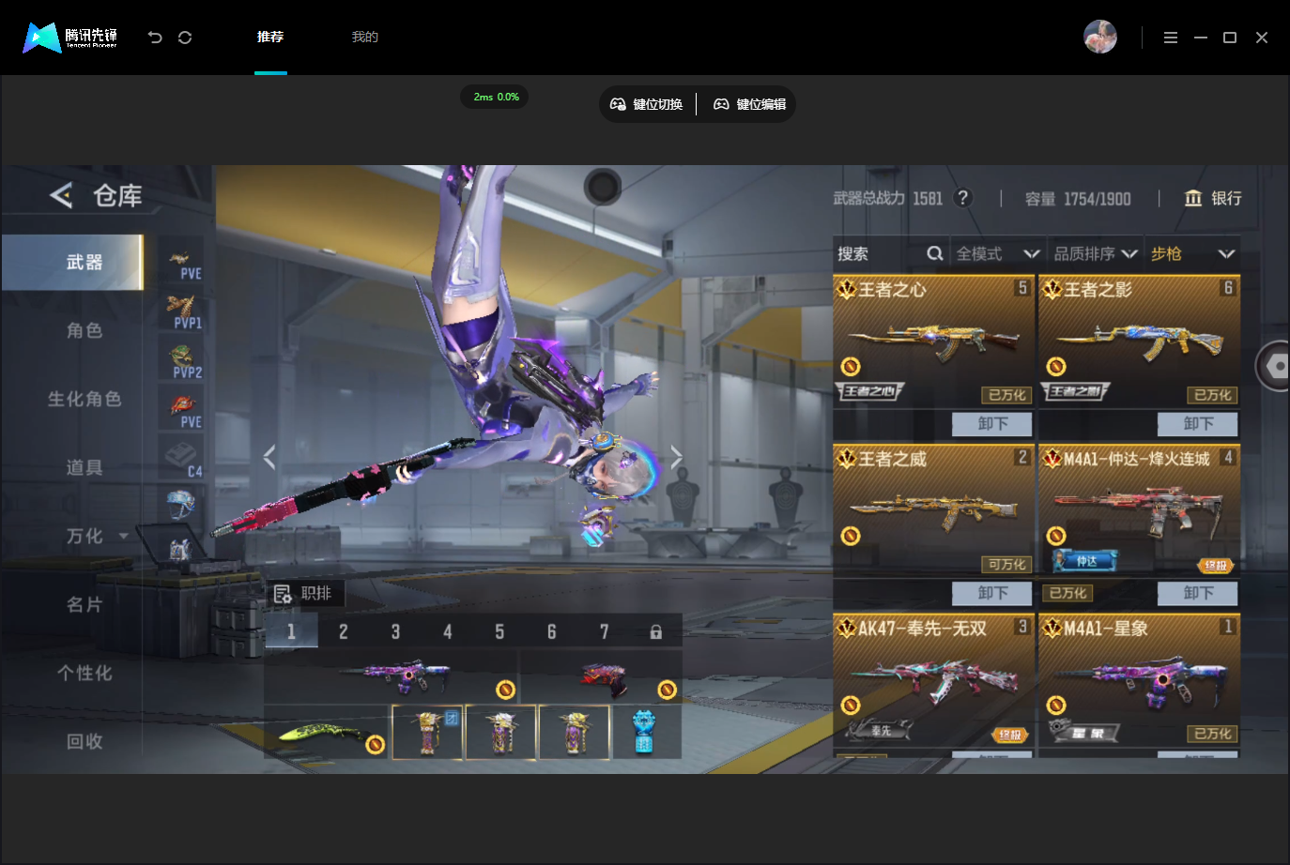Screen dimensions: 1290x865
Task: Open the 步枪 weapon type dropdown
Action: [x=1192, y=253]
